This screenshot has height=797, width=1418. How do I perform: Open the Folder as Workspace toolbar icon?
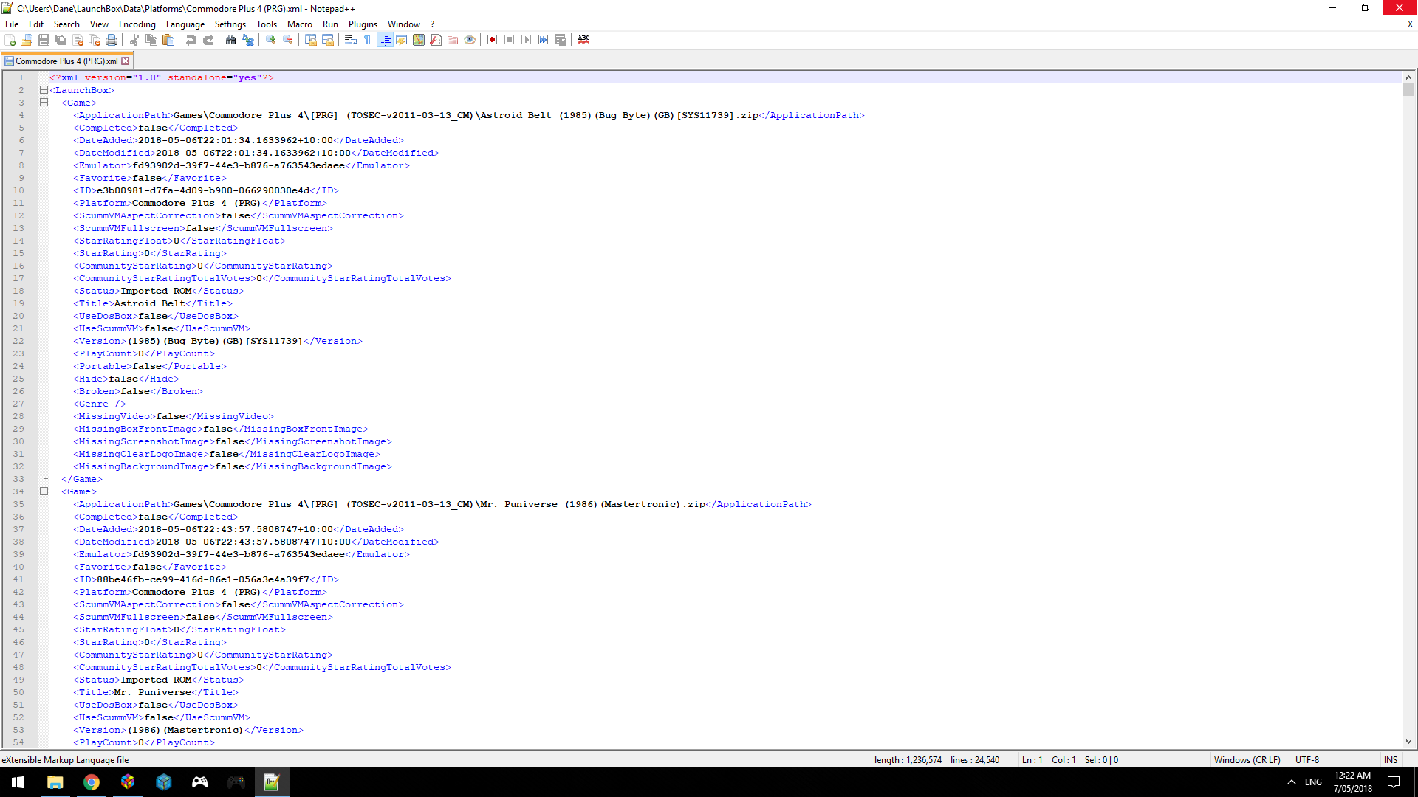[453, 40]
